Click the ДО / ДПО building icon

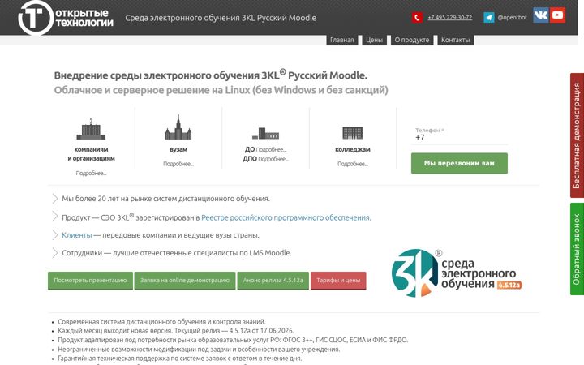[265, 133]
